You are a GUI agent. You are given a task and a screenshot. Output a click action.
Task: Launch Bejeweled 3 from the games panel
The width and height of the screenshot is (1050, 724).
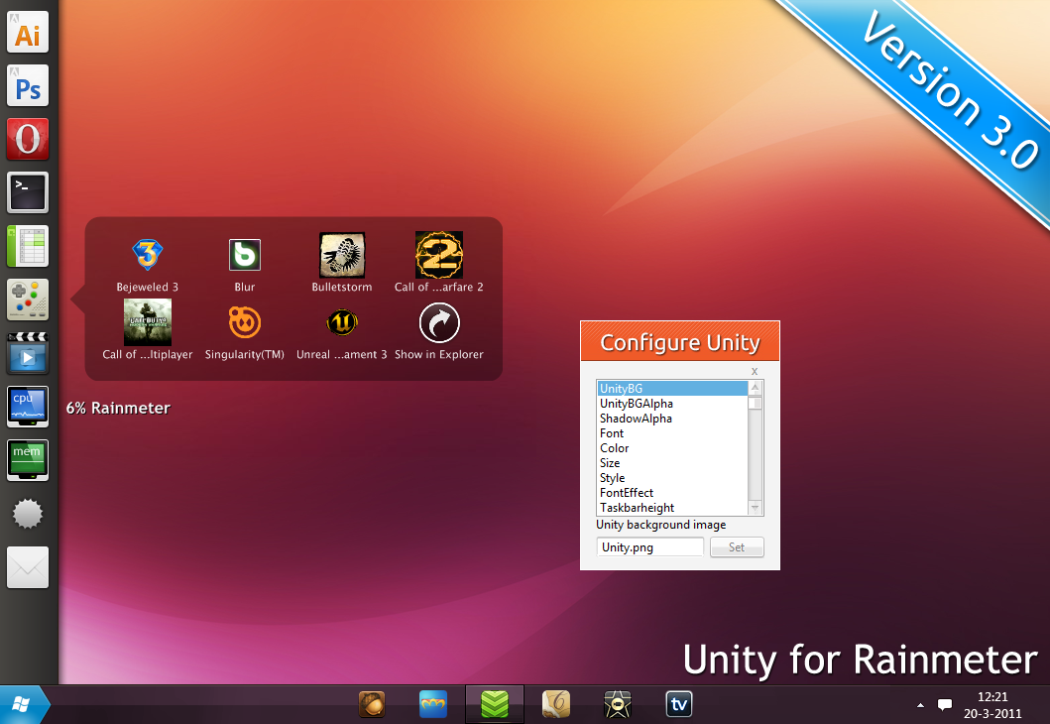[147, 255]
